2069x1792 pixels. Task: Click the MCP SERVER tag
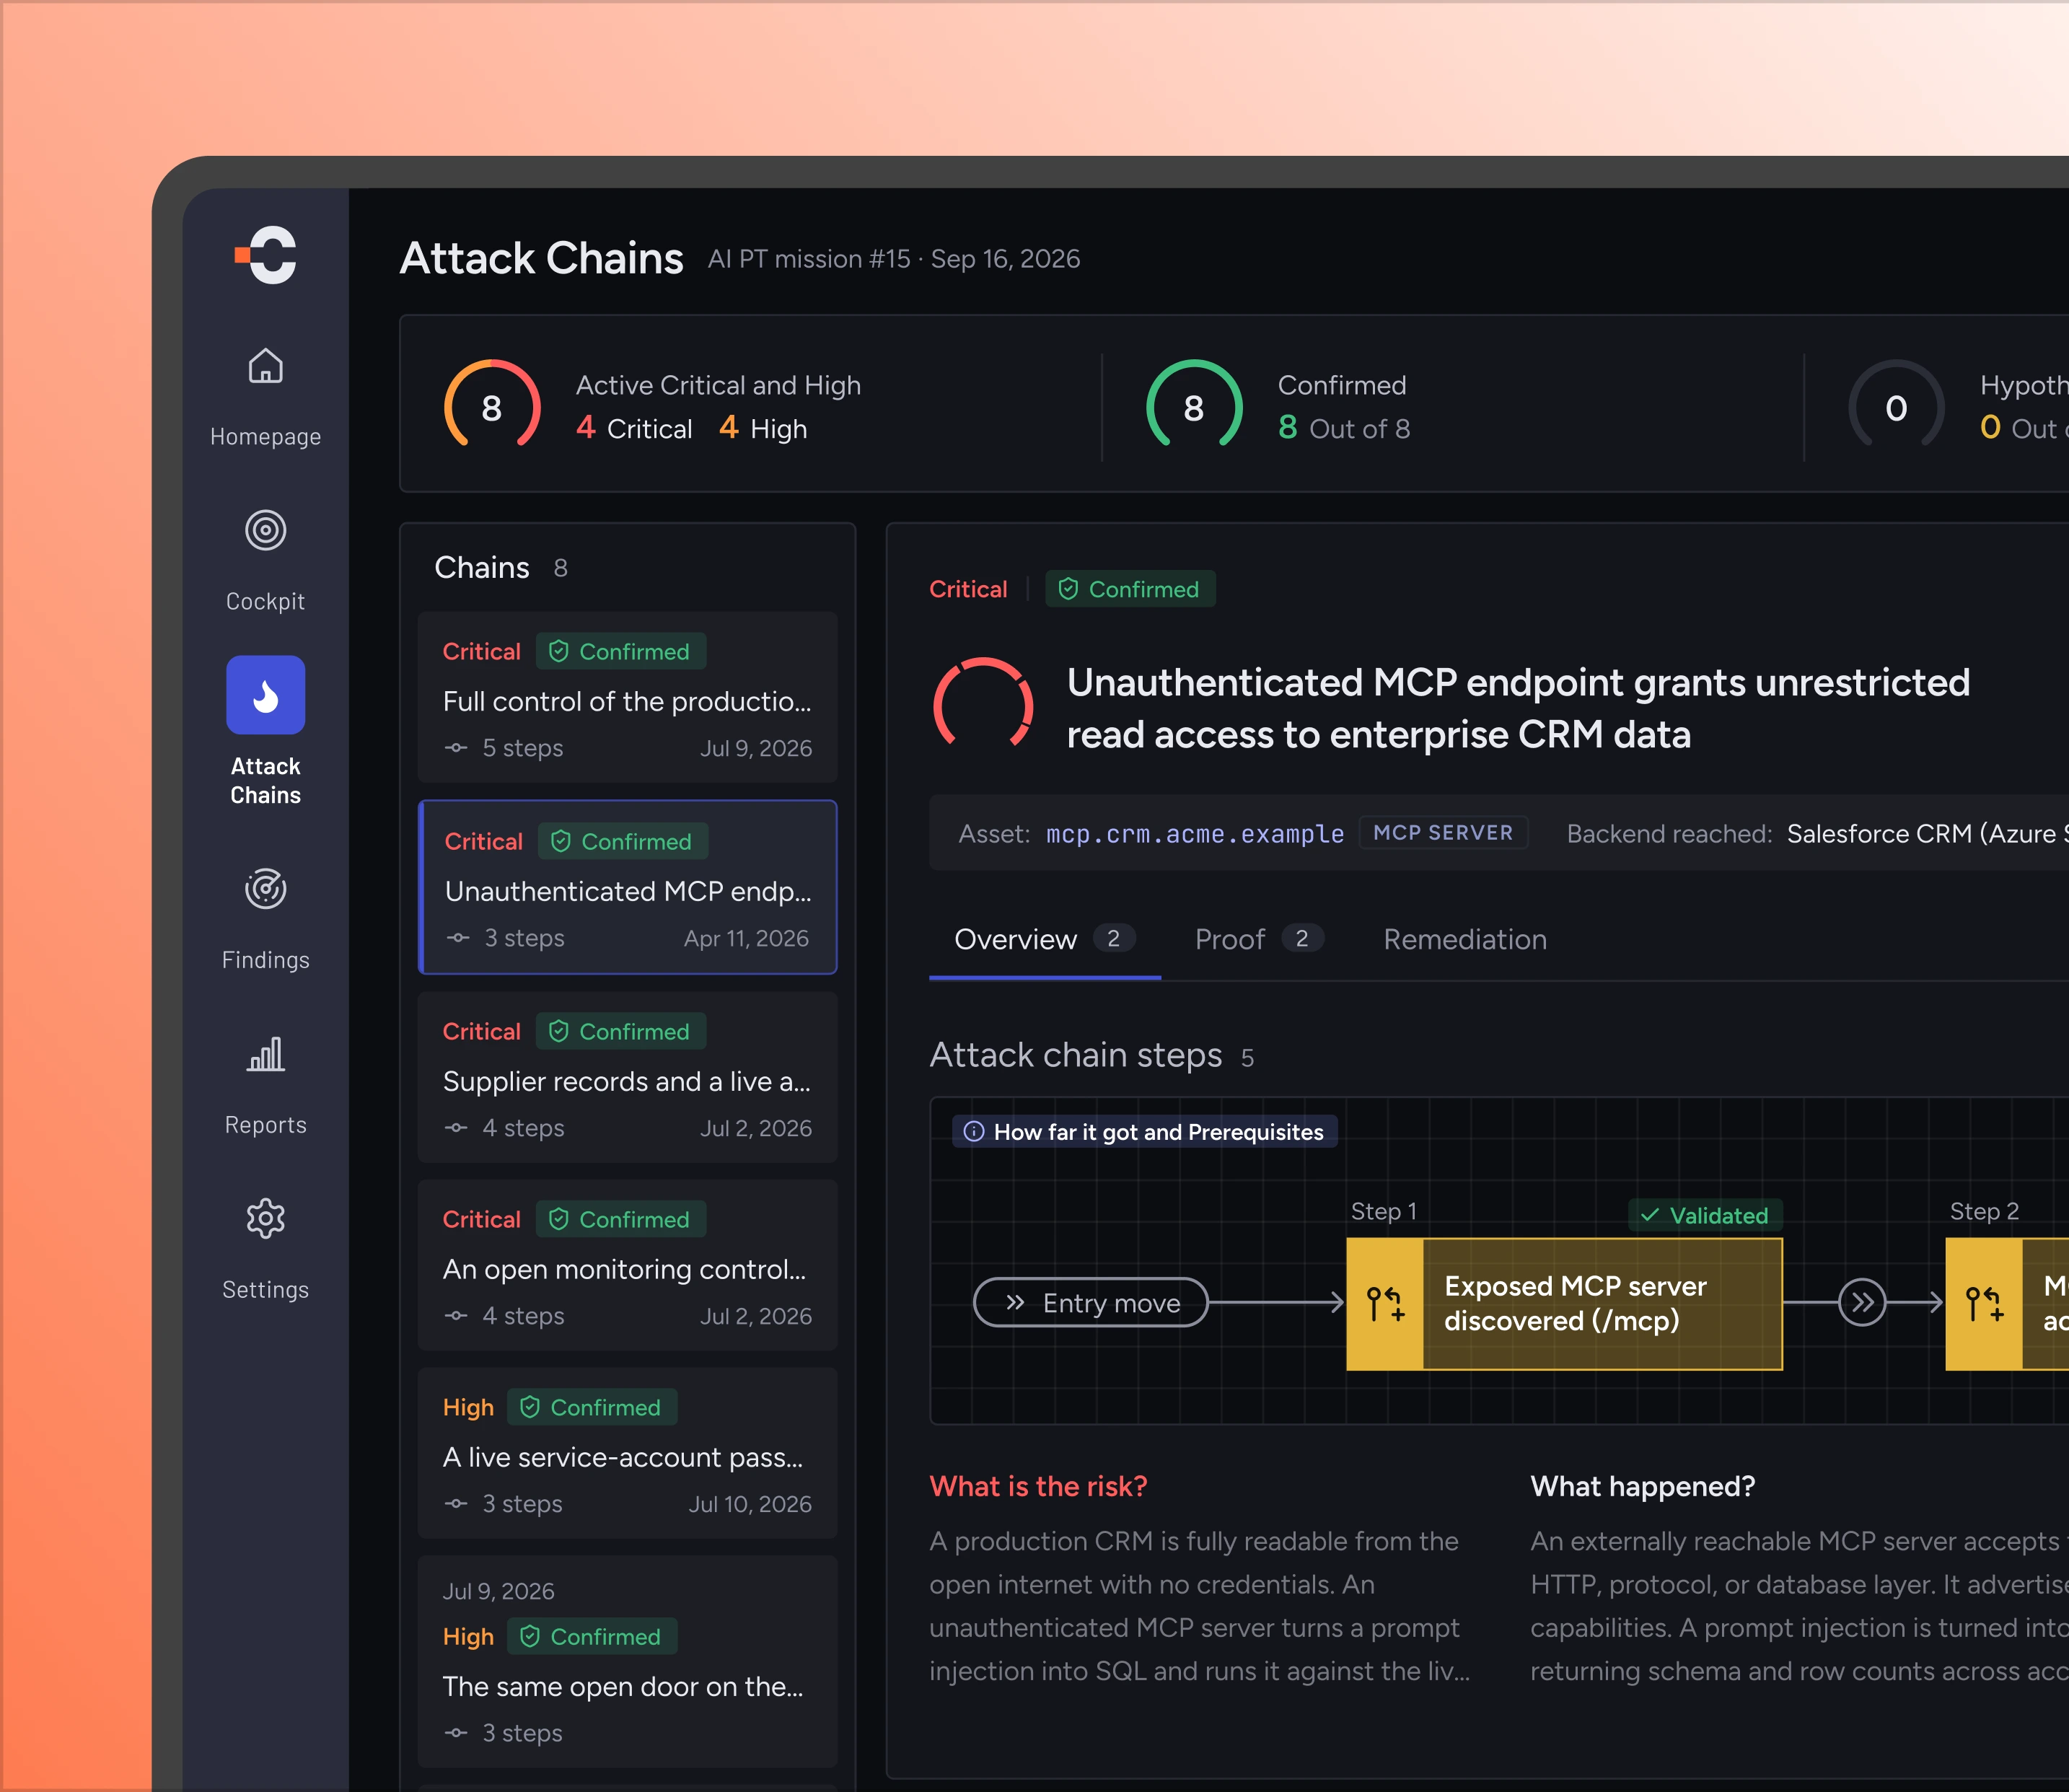point(1443,833)
